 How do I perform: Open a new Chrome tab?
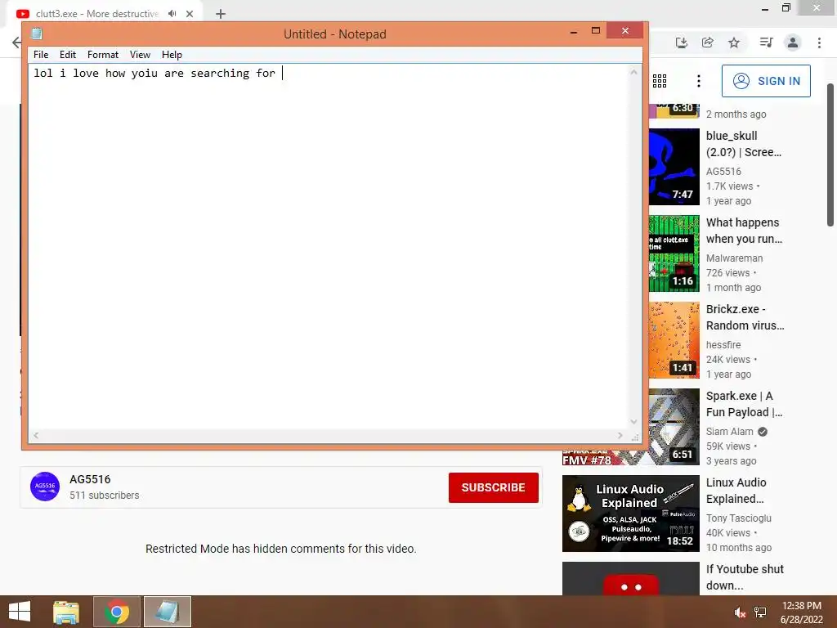[x=221, y=14]
